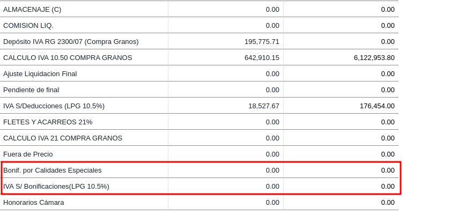
Task: Click the 6,122,953.80 amount
Action: point(374,57)
